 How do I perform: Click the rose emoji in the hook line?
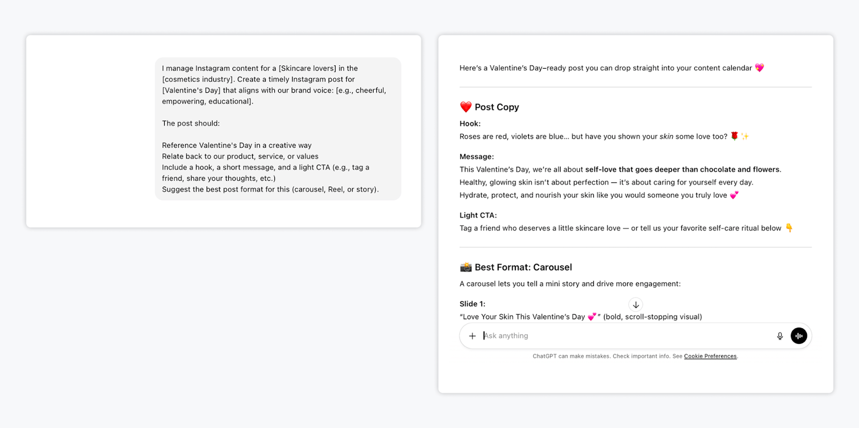[x=734, y=136]
